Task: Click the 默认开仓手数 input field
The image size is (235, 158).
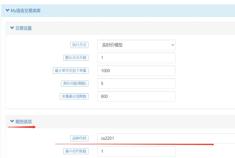Action: [136, 58]
